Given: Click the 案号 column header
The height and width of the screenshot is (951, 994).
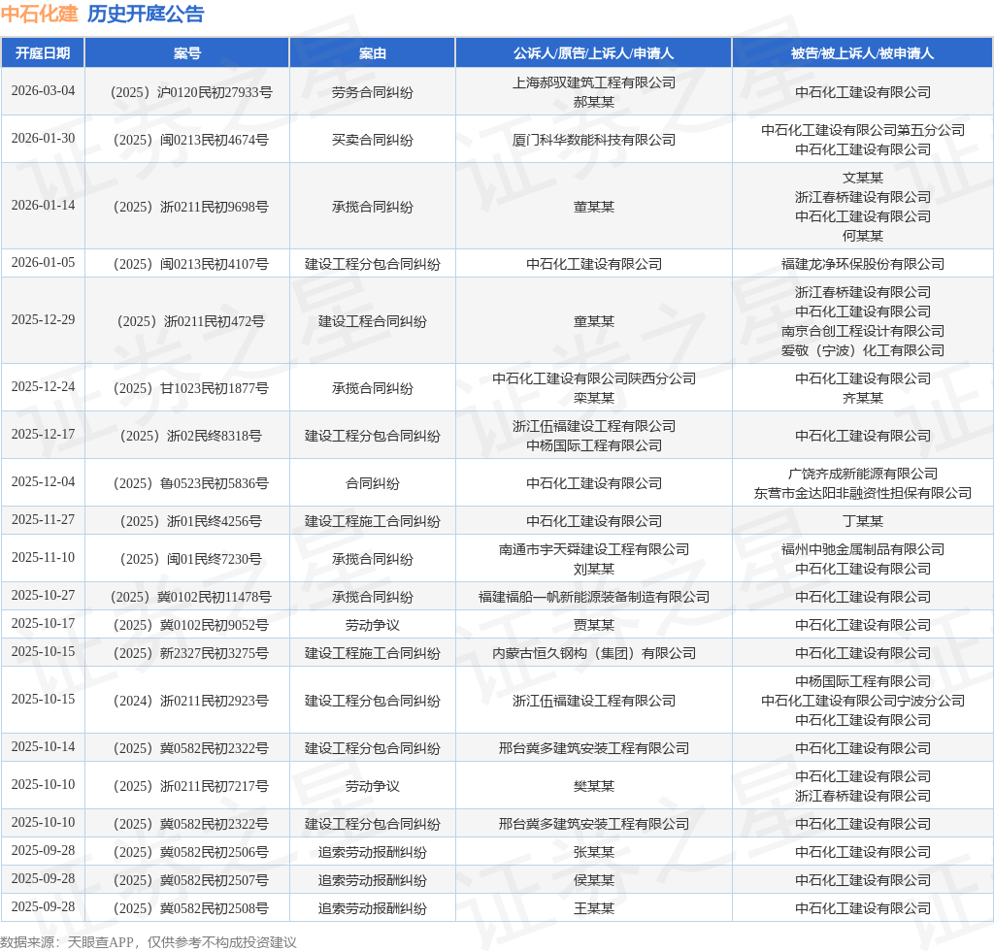Looking at the screenshot, I should pyautogui.click(x=187, y=53).
